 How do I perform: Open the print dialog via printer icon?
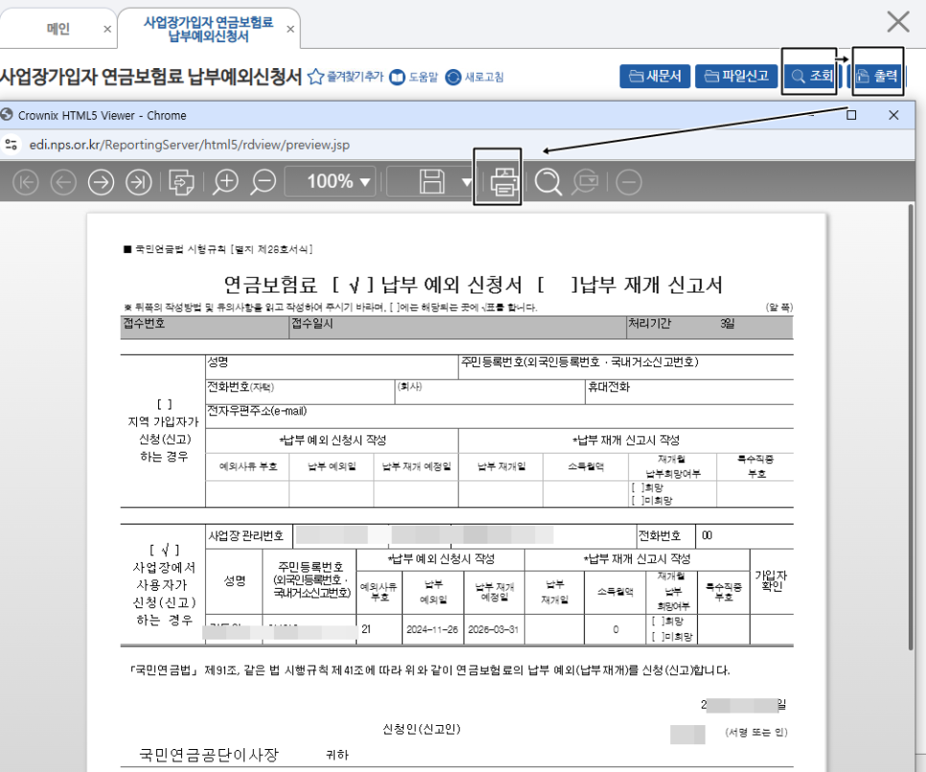click(498, 181)
